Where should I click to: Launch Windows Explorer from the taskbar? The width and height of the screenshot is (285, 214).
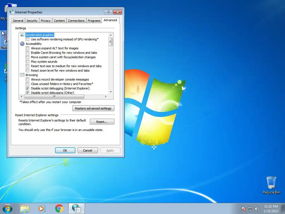[x=25, y=209]
